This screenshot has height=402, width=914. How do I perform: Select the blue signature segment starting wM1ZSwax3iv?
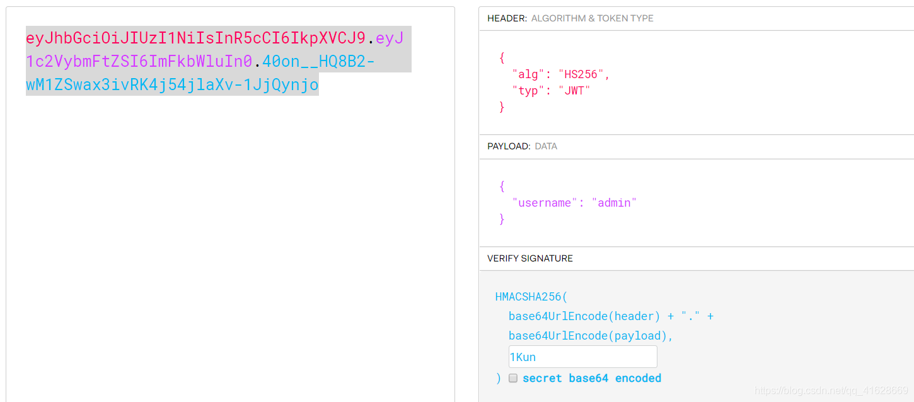click(x=172, y=84)
